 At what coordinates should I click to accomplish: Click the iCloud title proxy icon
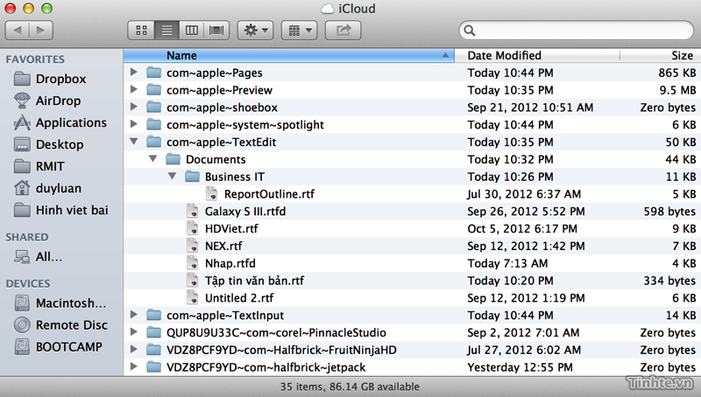click(x=328, y=9)
